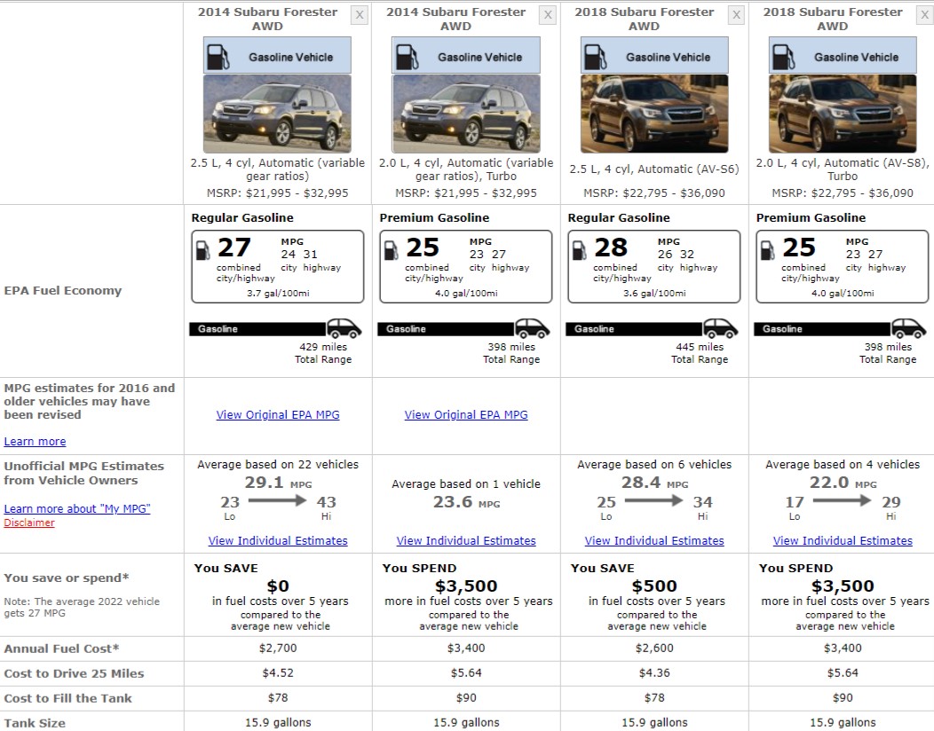This screenshot has height=731, width=934.
Task: Click You SAVE $0 amount
Action: point(278,586)
